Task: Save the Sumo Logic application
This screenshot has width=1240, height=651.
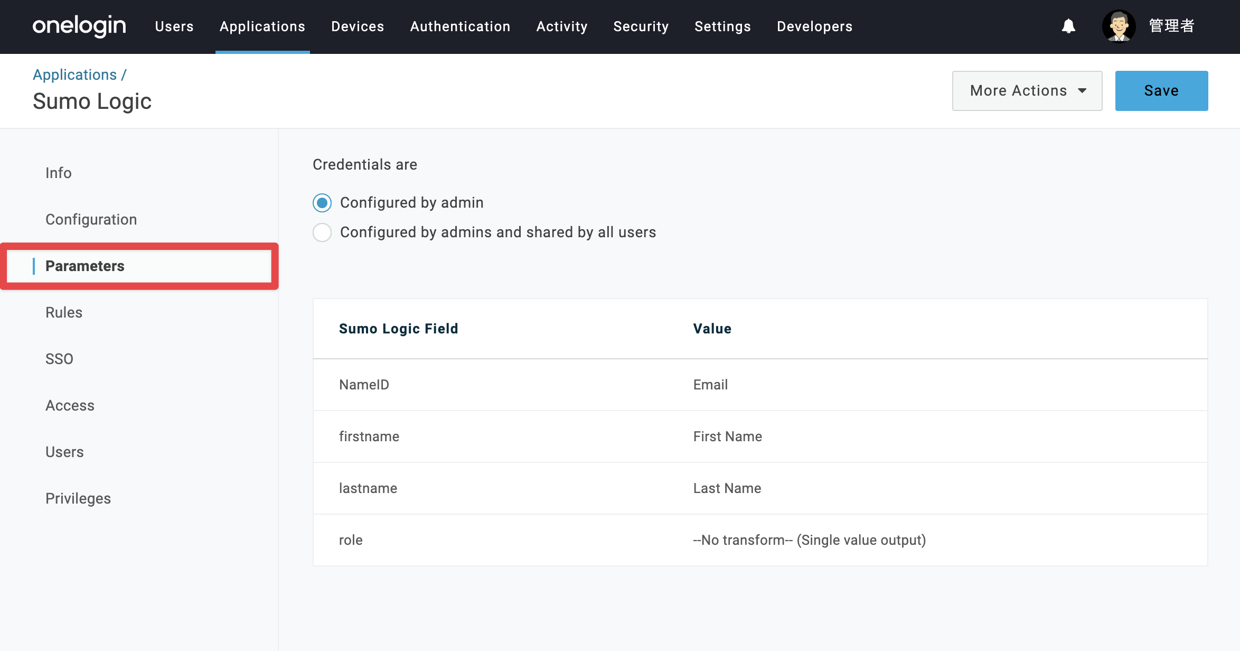Action: [1161, 91]
